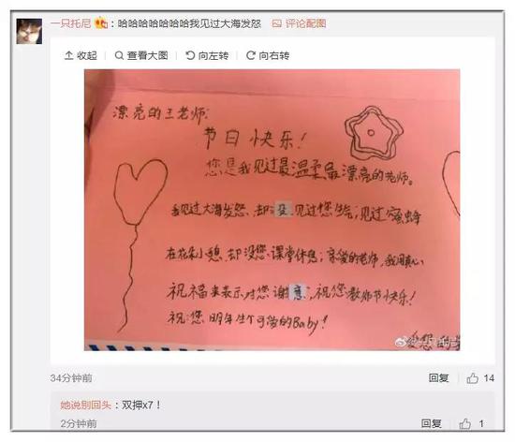Open the 评论配图 comment image link
Image resolution: width=515 pixels, height=442 pixels.
point(300,23)
